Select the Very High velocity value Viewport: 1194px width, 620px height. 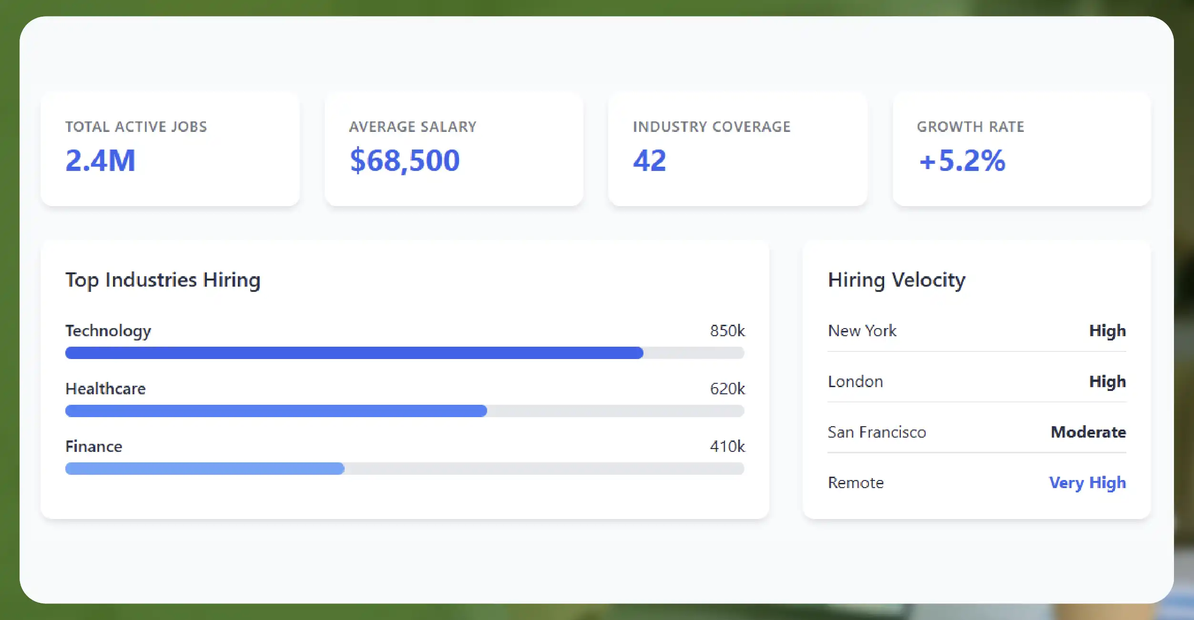point(1087,483)
